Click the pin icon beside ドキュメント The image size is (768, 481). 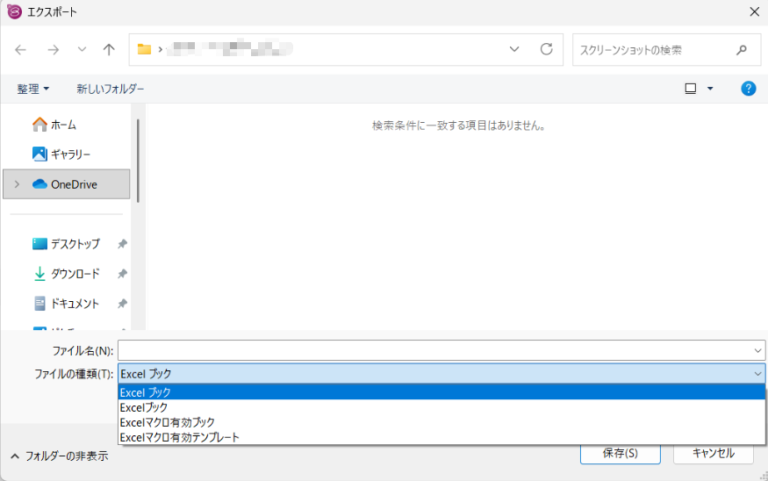[x=122, y=303]
